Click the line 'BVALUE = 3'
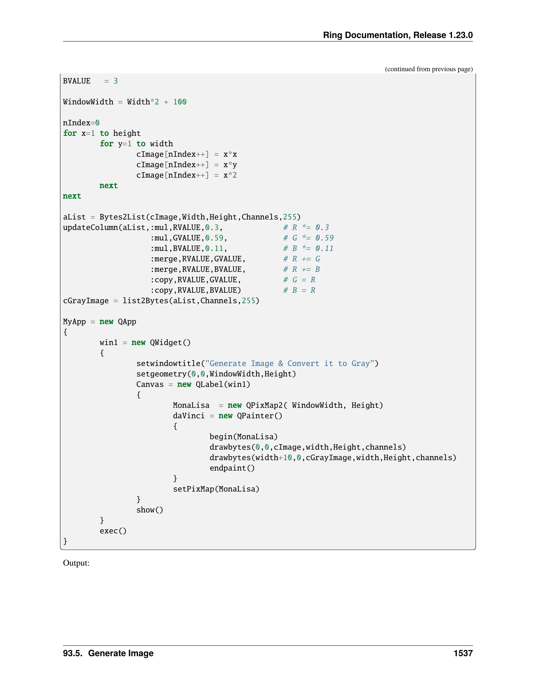Image resolution: width=536 pixels, height=693 pixels. coord(91,81)
